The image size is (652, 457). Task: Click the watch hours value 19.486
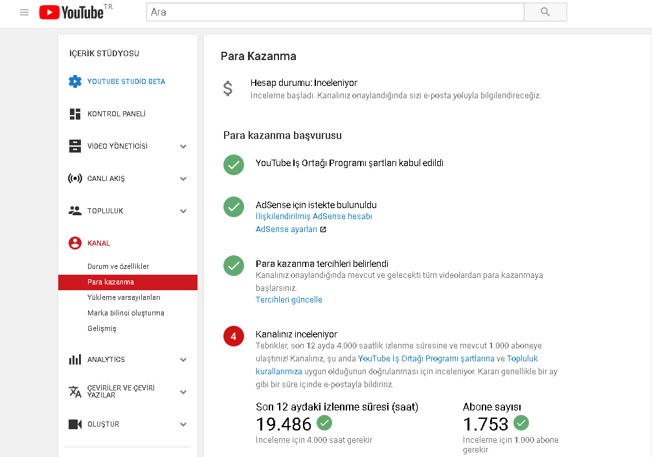point(284,424)
